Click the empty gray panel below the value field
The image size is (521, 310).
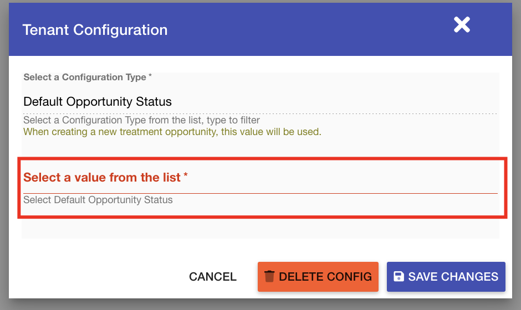pyautogui.click(x=259, y=228)
